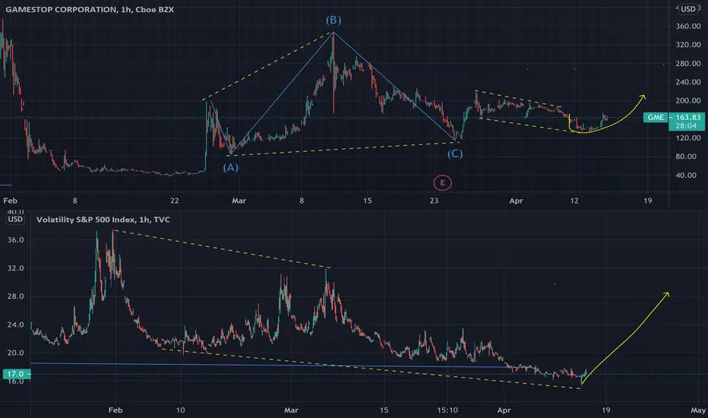Viewport: 708px width, 418px height.
Task: Click the Apr date label on the GameStop time axis
Action: click(516, 201)
